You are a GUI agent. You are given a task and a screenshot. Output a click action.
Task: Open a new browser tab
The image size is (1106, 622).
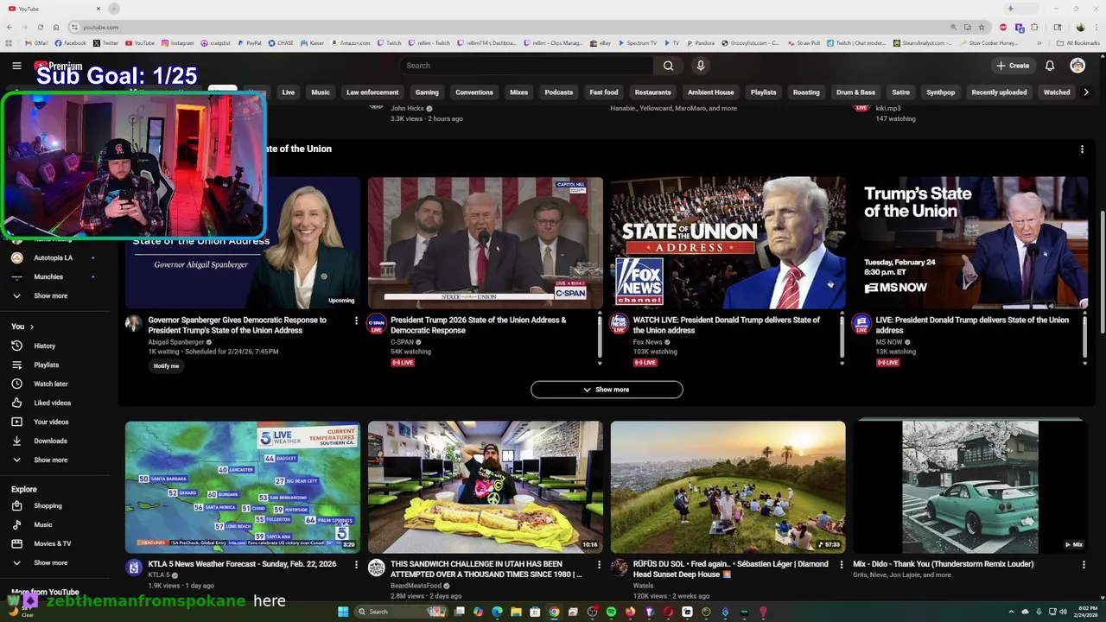tap(114, 9)
